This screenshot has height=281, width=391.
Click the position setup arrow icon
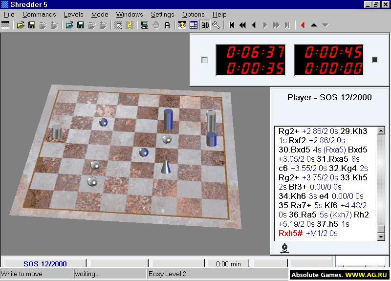[118, 25]
